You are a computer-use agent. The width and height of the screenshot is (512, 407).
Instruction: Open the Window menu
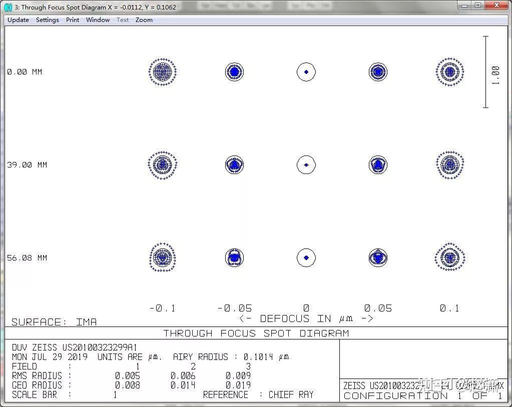[98, 20]
